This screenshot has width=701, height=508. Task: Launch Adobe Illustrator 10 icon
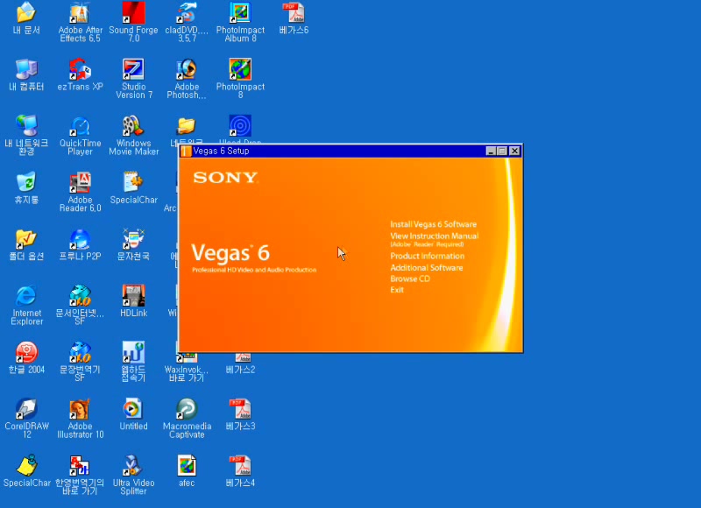tap(80, 409)
